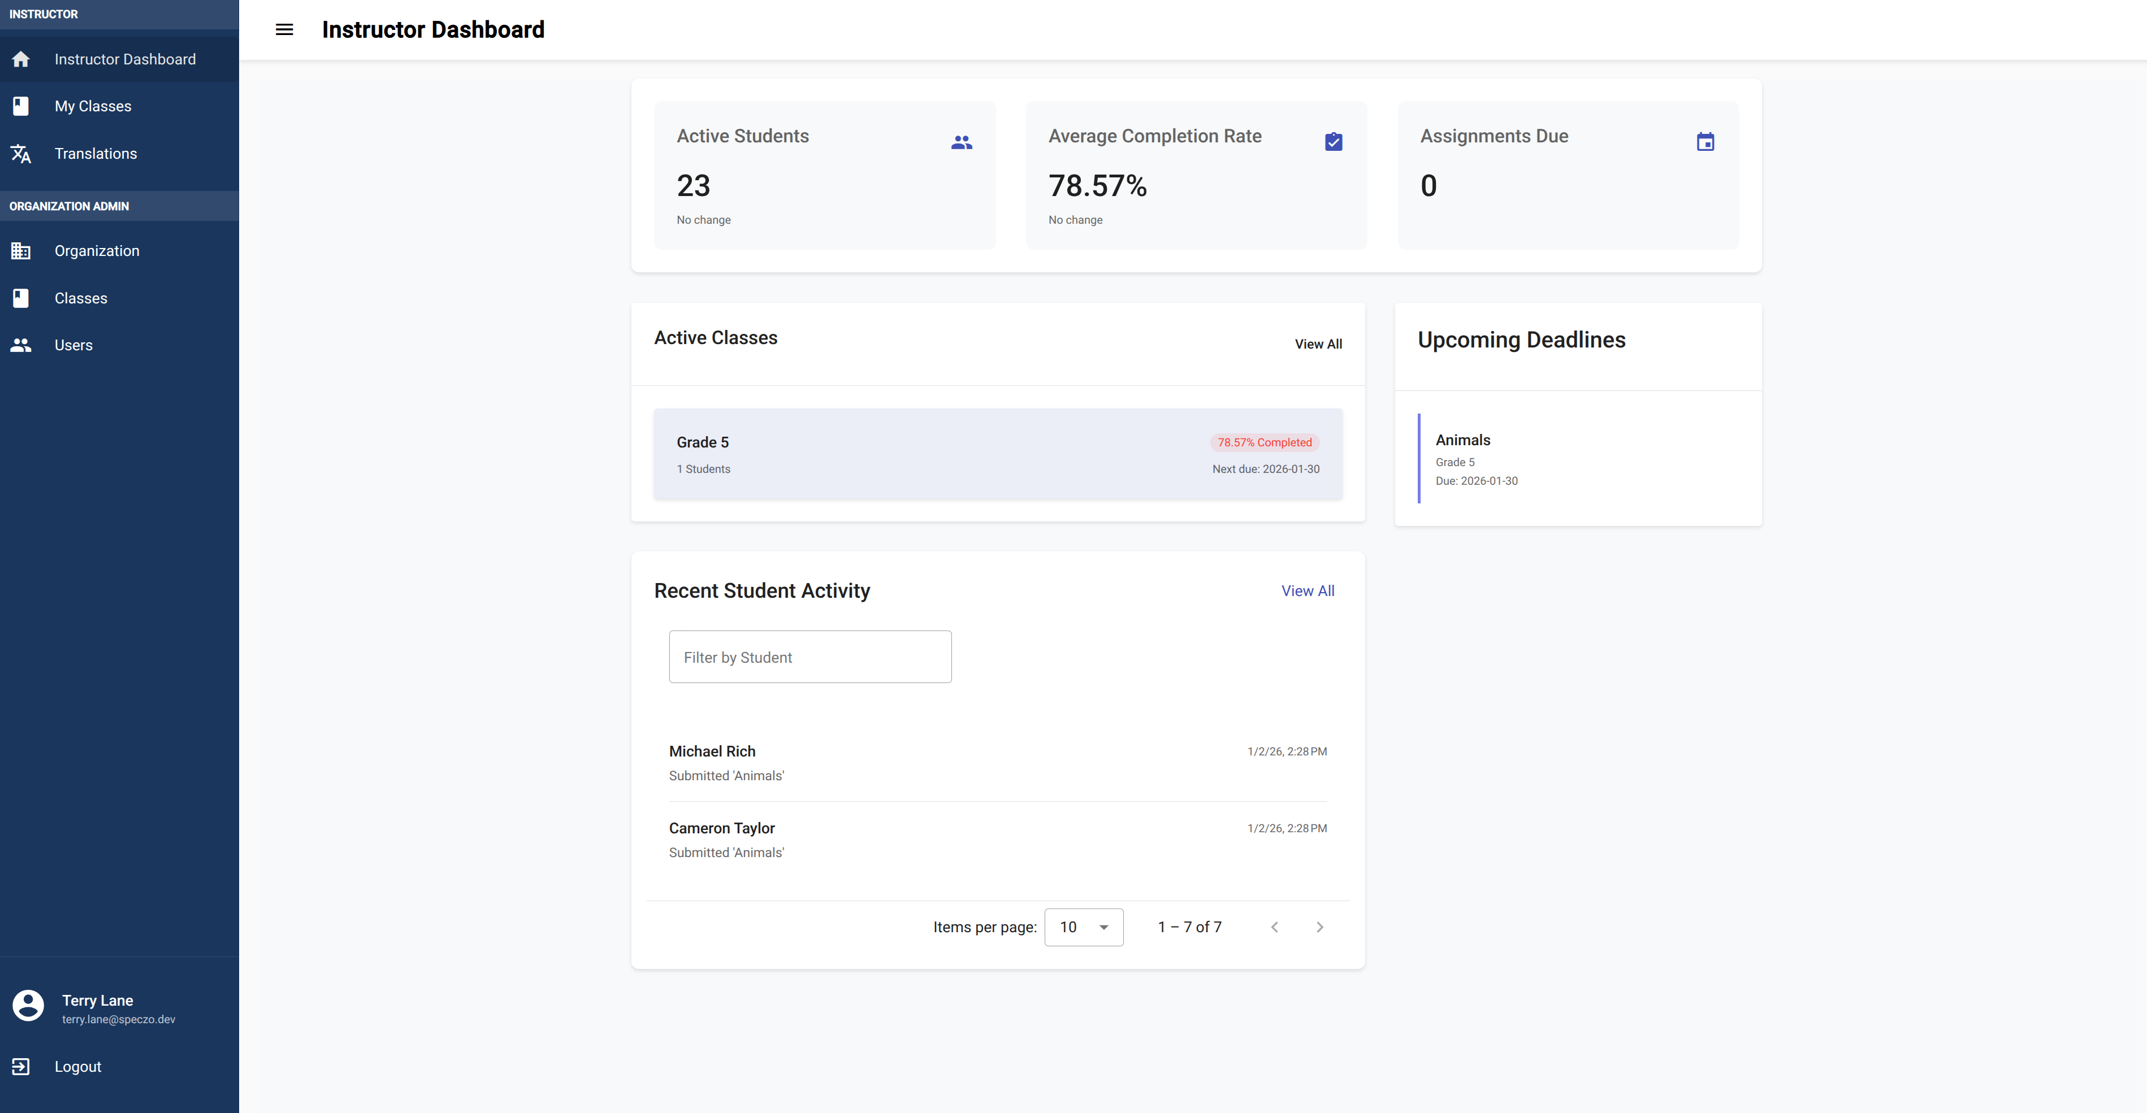This screenshot has height=1113, width=2147.
Task: Click Terry Lane's profile avatar icon
Action: pos(28,1006)
